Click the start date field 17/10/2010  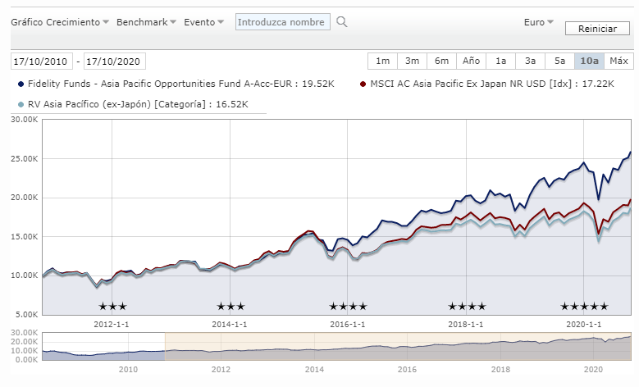pos(42,61)
